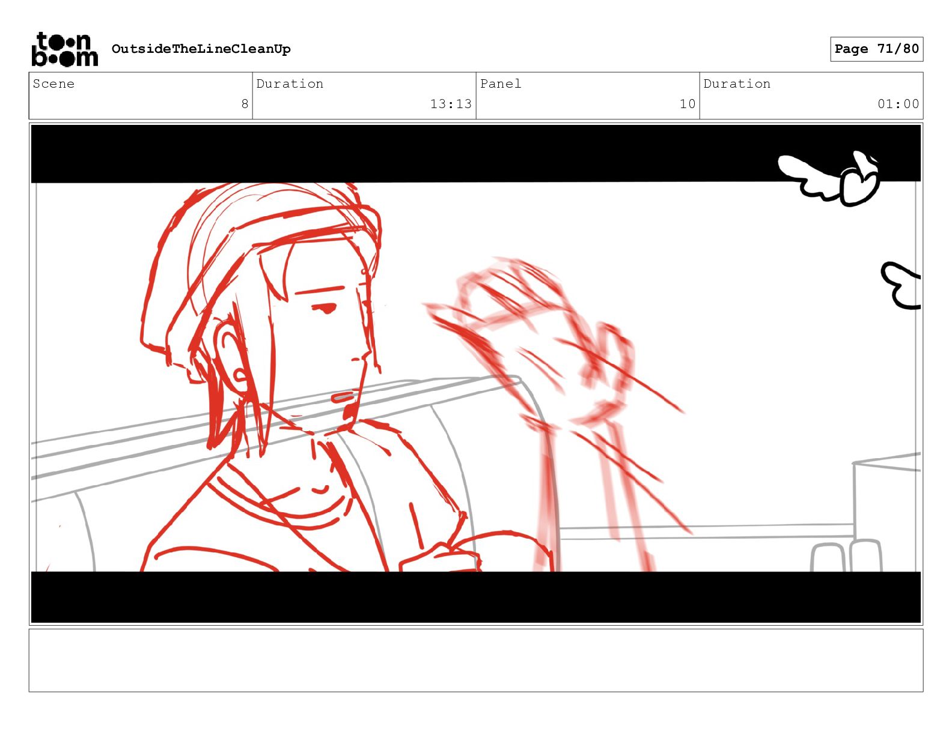The image size is (952, 735).
Task: Click the panel number '10'
Action: (688, 104)
